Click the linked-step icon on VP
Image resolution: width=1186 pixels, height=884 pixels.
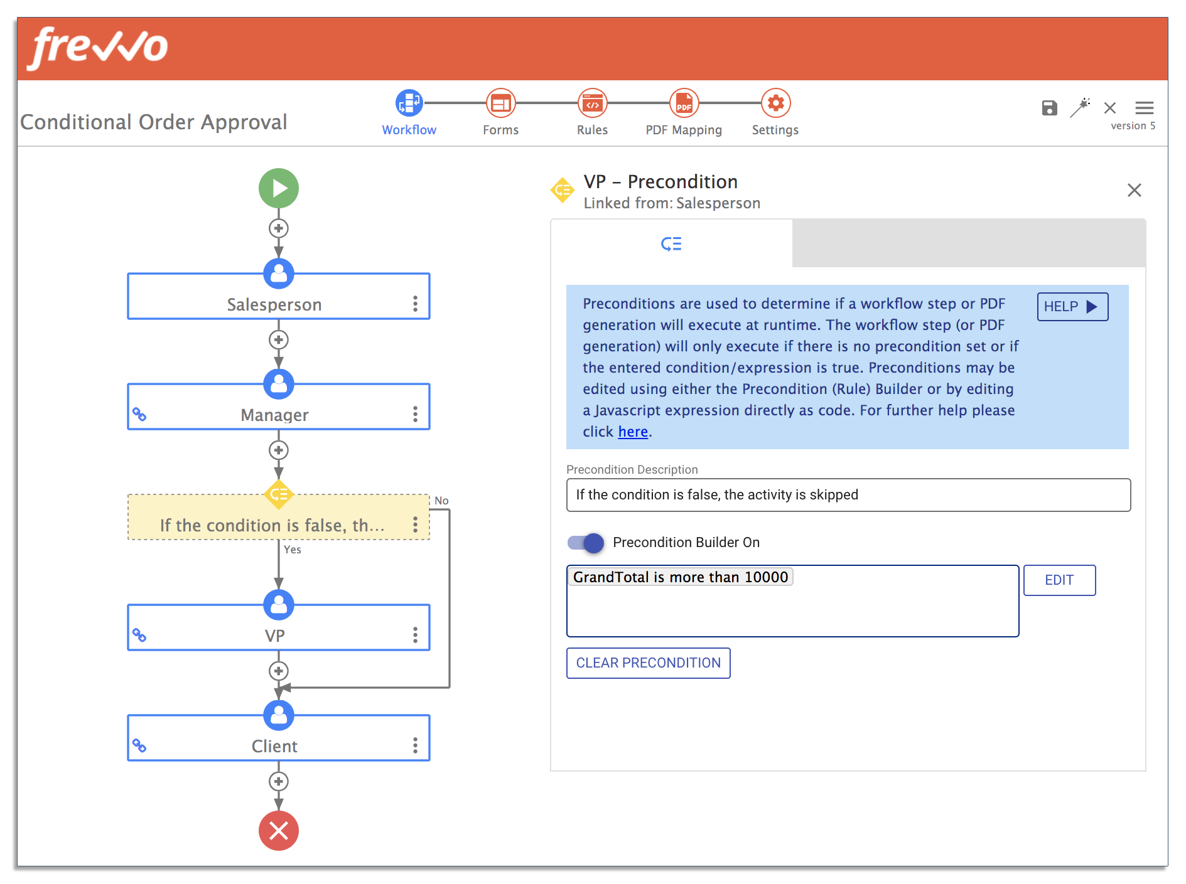pos(139,636)
